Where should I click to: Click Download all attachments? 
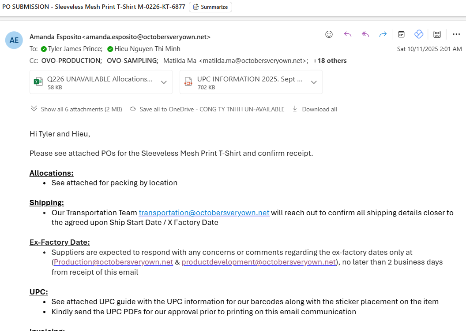315,109
